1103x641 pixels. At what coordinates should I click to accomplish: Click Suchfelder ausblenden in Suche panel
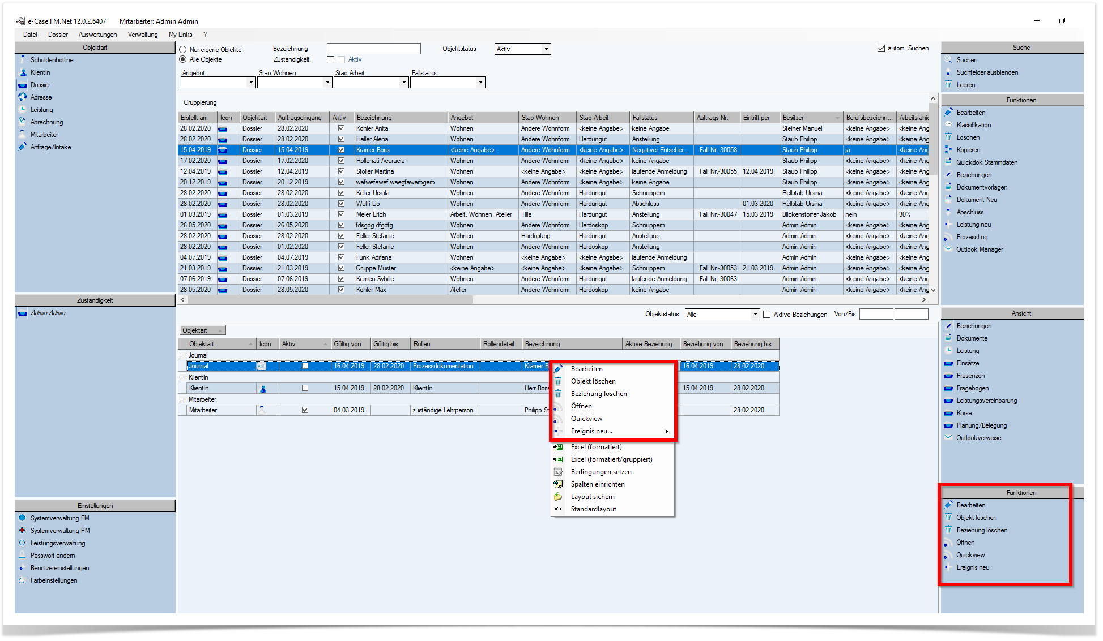click(987, 72)
